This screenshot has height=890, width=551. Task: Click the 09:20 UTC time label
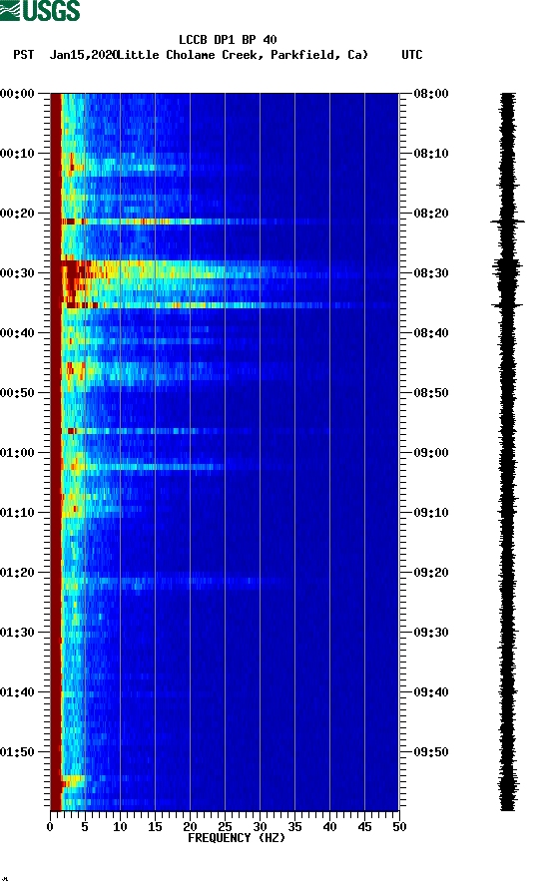(431, 573)
